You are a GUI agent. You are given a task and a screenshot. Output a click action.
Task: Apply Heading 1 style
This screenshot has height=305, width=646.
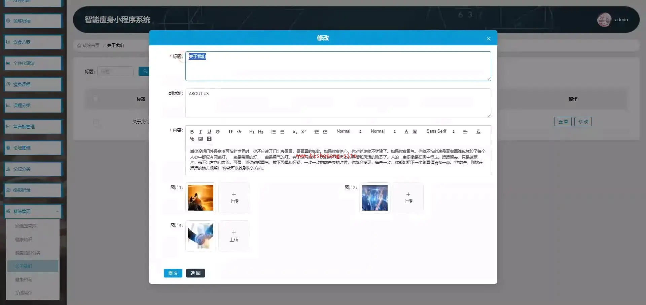tap(252, 132)
